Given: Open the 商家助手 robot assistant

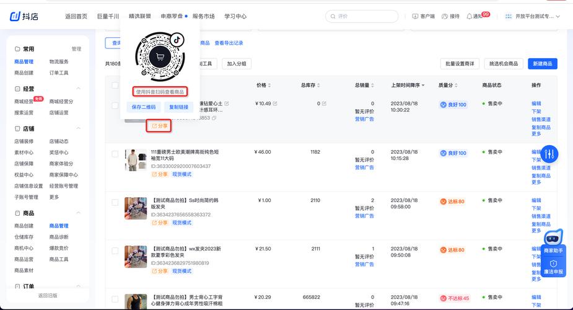Looking at the screenshot, I should pos(553,238).
